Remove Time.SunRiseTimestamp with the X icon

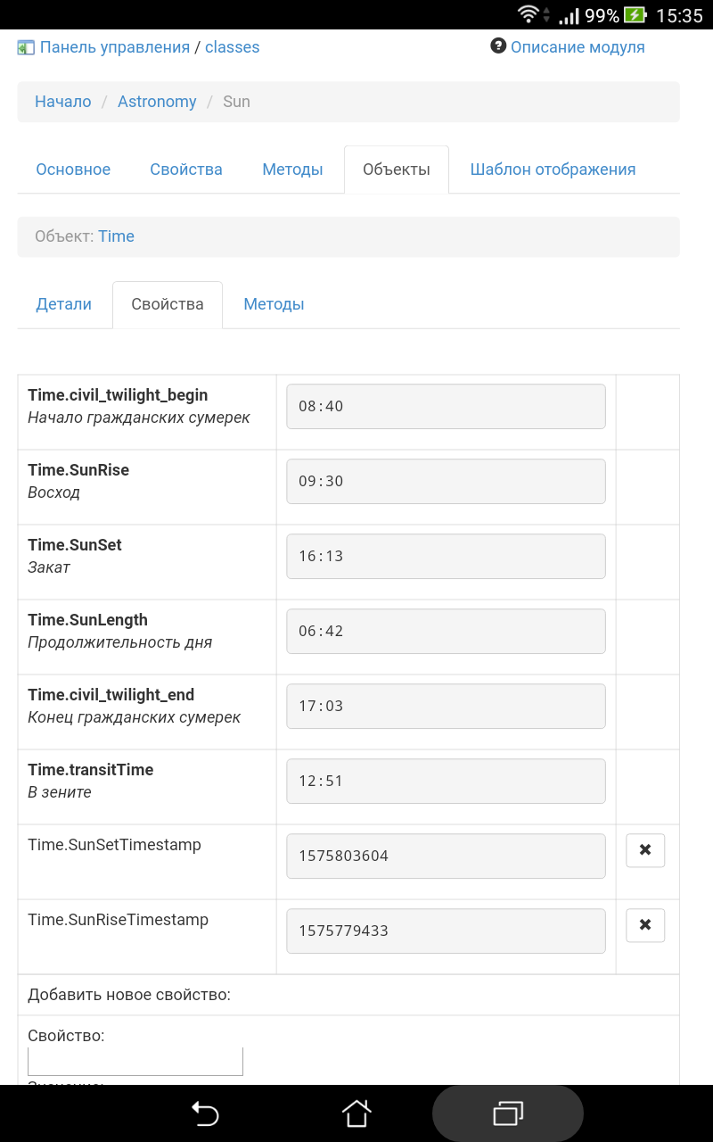(x=644, y=925)
